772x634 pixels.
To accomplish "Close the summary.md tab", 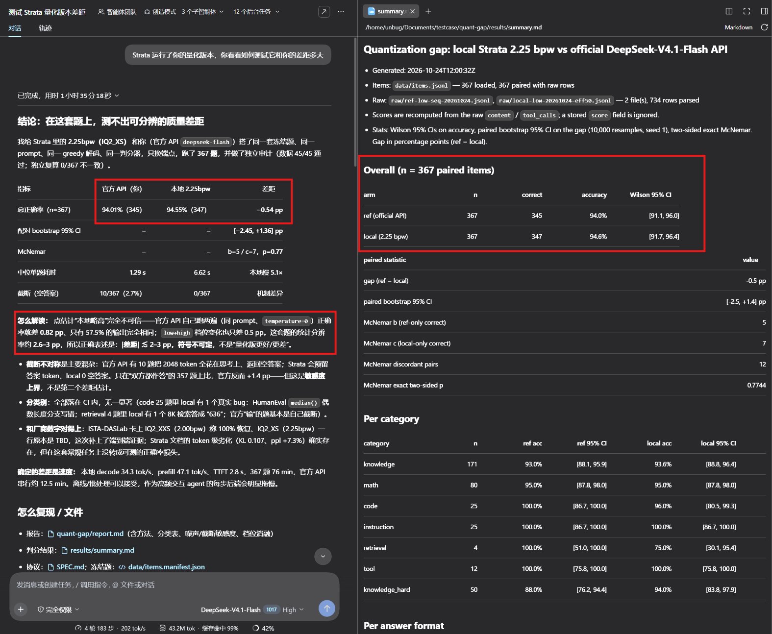I will [412, 11].
